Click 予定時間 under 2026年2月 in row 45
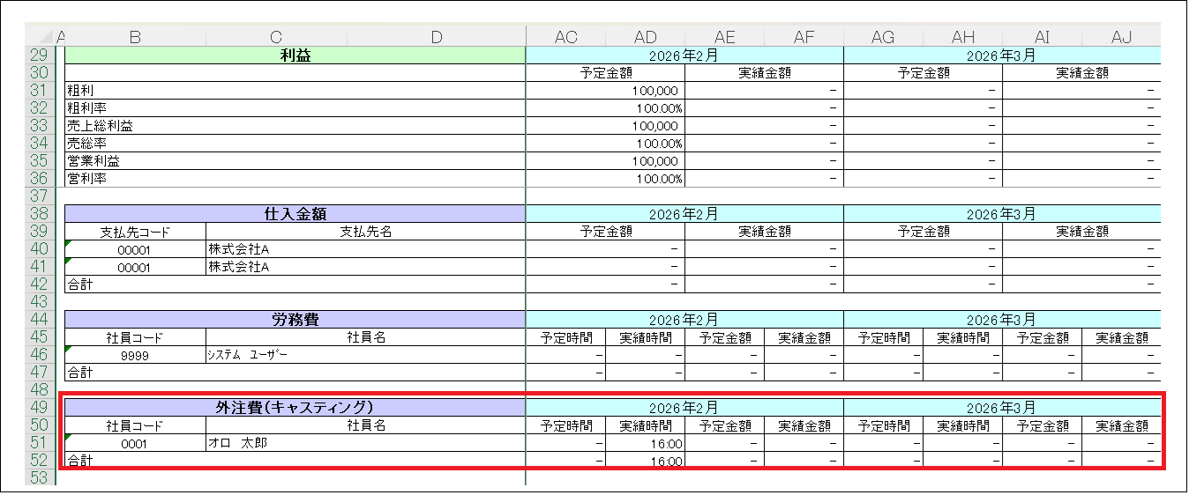1189x495 pixels. tap(565, 336)
